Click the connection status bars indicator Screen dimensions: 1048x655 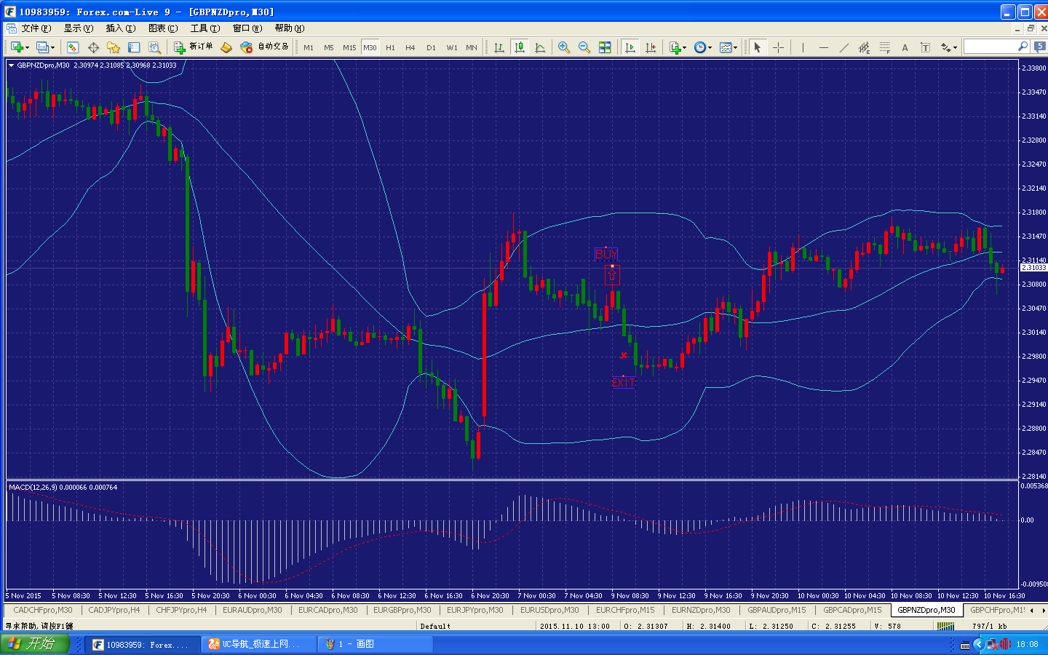pyautogui.click(x=945, y=626)
